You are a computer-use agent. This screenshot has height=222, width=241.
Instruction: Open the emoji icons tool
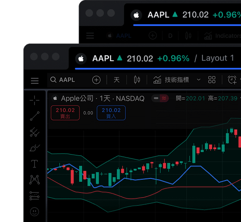[35, 212]
